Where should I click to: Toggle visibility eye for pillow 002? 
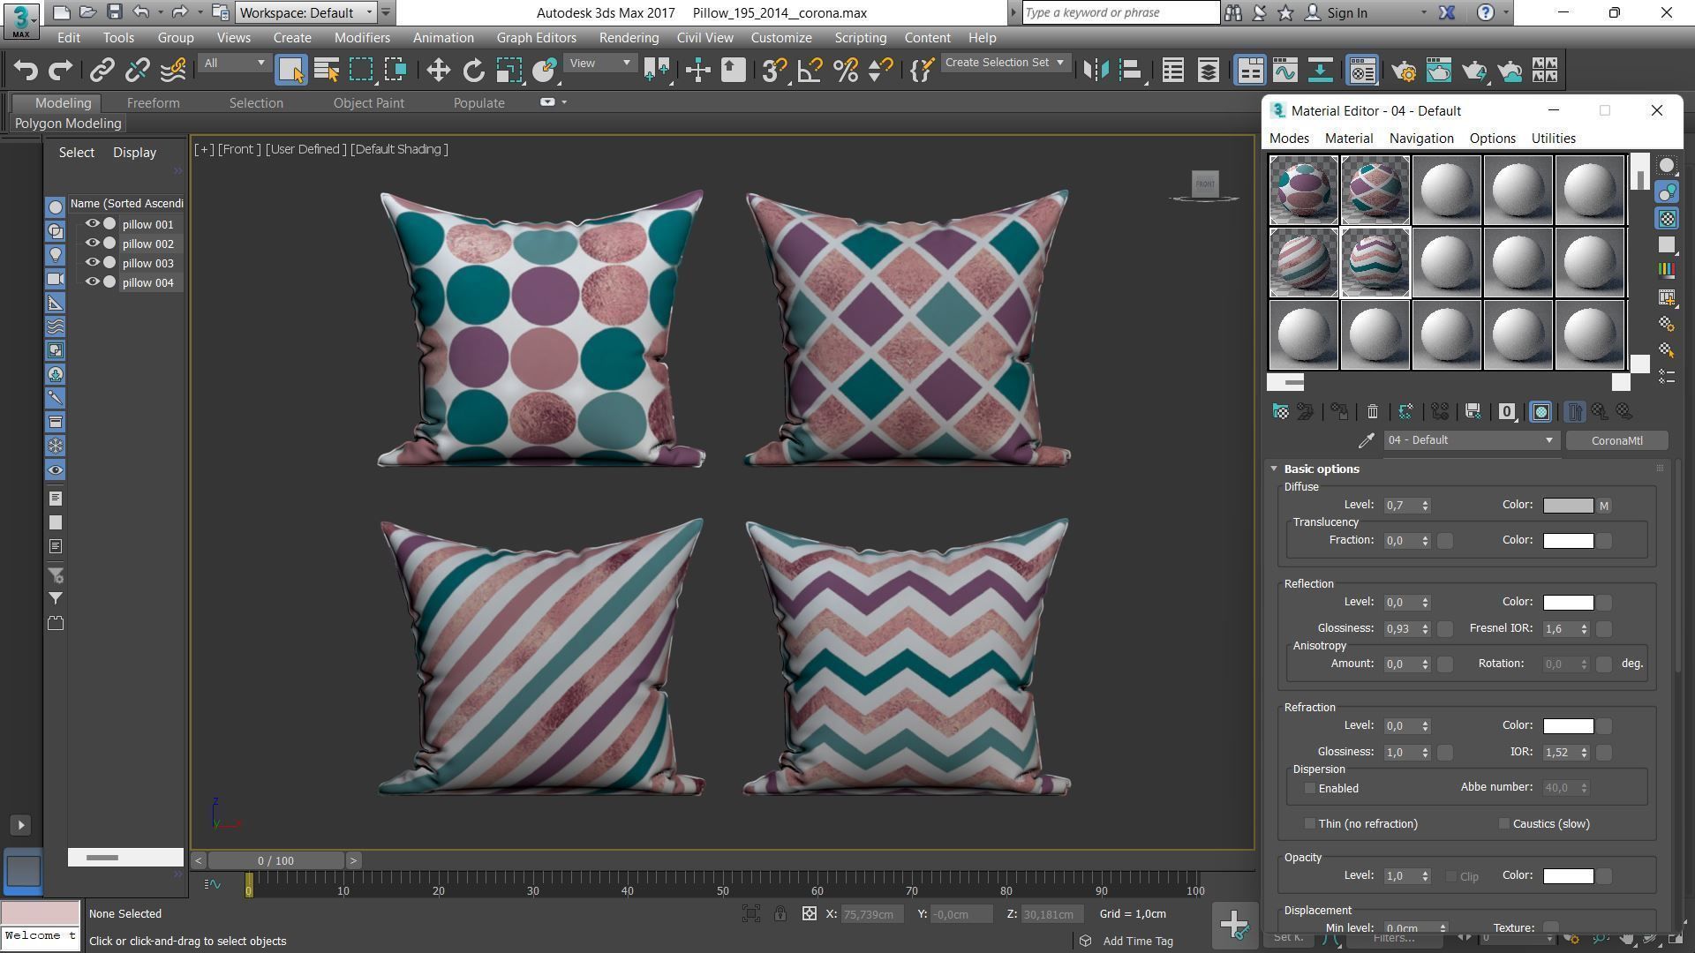[92, 244]
